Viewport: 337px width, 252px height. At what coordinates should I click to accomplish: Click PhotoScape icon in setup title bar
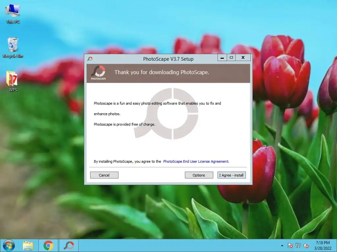pyautogui.click(x=90, y=59)
